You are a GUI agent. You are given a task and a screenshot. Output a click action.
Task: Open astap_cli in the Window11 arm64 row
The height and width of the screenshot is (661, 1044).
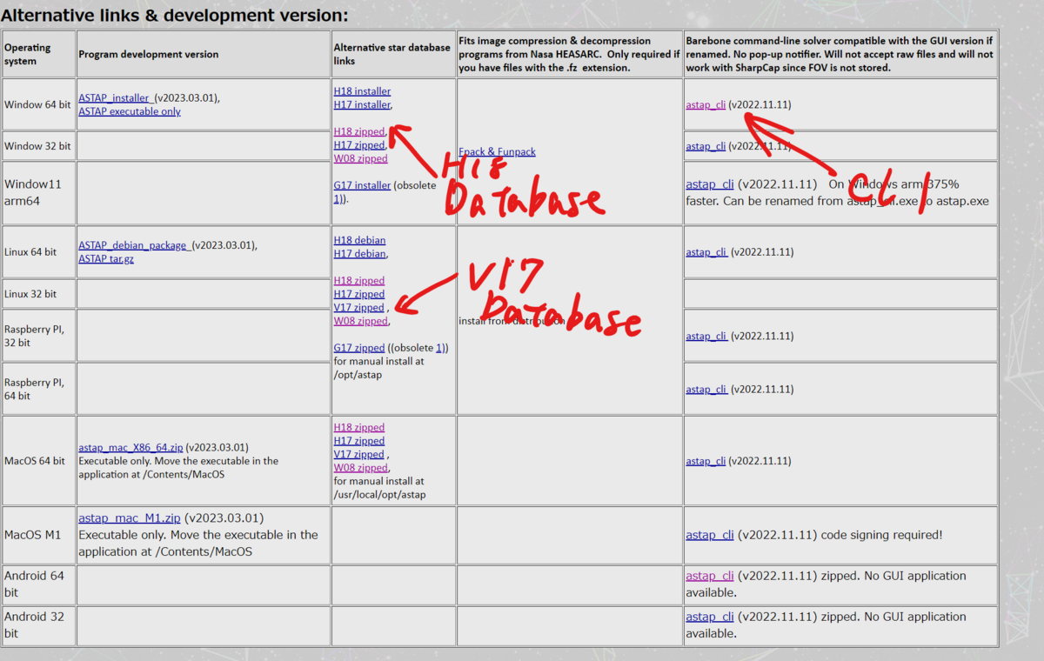click(710, 184)
